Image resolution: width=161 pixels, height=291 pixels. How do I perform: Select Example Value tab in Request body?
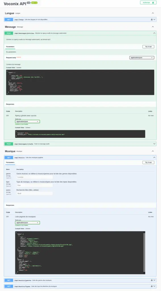11,68
